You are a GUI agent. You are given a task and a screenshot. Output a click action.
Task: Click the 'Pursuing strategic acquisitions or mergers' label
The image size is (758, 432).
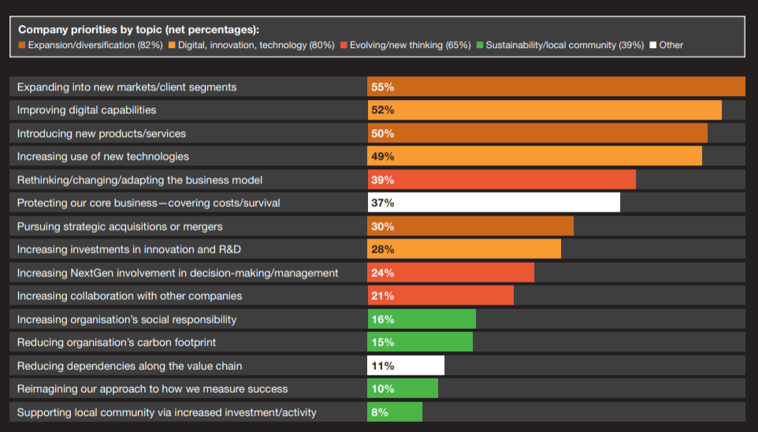(x=120, y=227)
